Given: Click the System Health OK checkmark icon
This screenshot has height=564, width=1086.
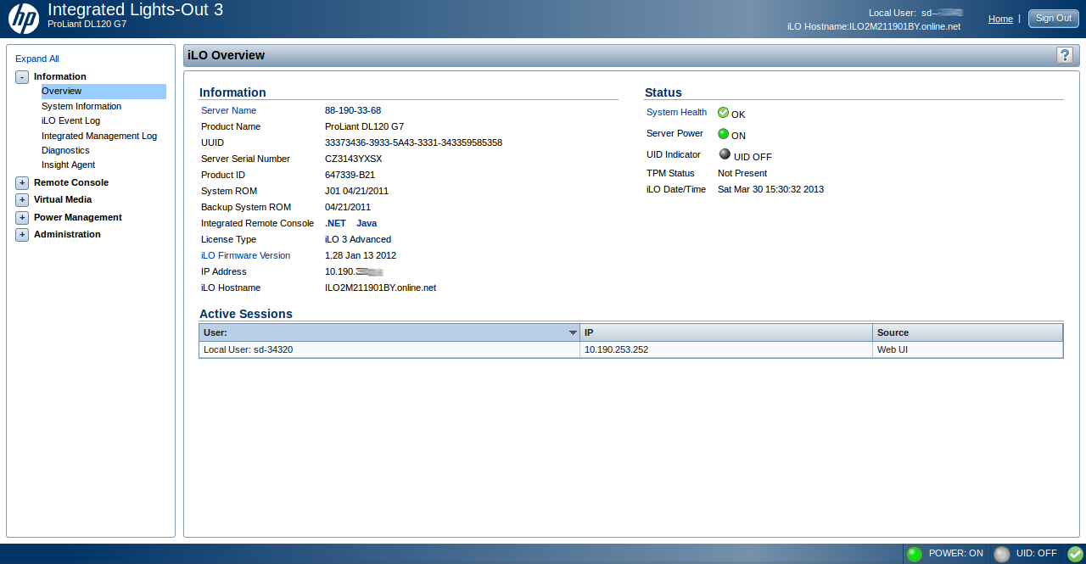Looking at the screenshot, I should point(724,113).
